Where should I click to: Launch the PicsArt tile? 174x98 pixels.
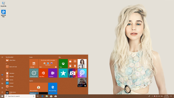[82, 73]
